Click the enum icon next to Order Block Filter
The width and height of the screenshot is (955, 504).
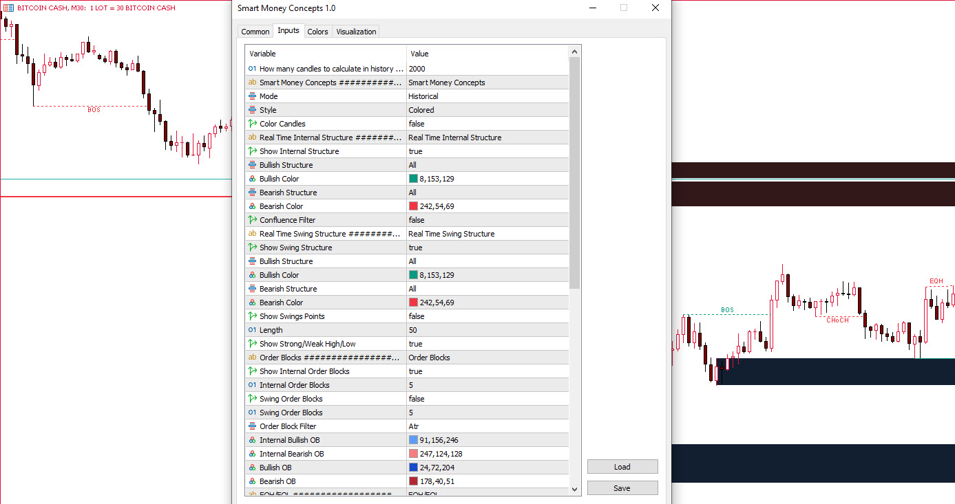[252, 426]
